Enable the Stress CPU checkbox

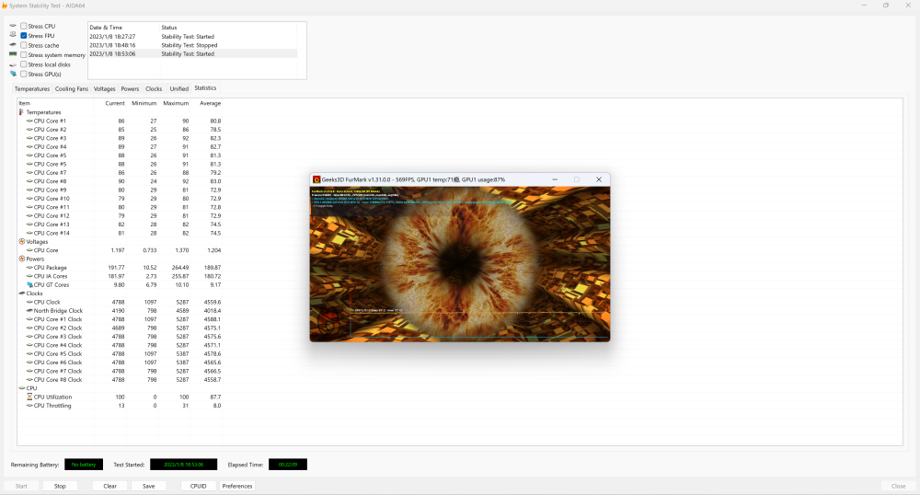24,26
